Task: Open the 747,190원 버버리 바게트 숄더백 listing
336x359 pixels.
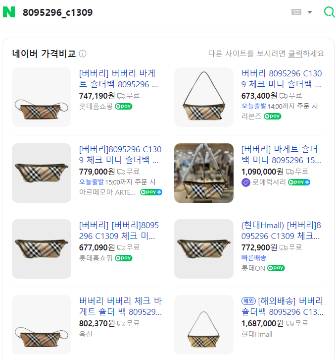Action: [119, 79]
